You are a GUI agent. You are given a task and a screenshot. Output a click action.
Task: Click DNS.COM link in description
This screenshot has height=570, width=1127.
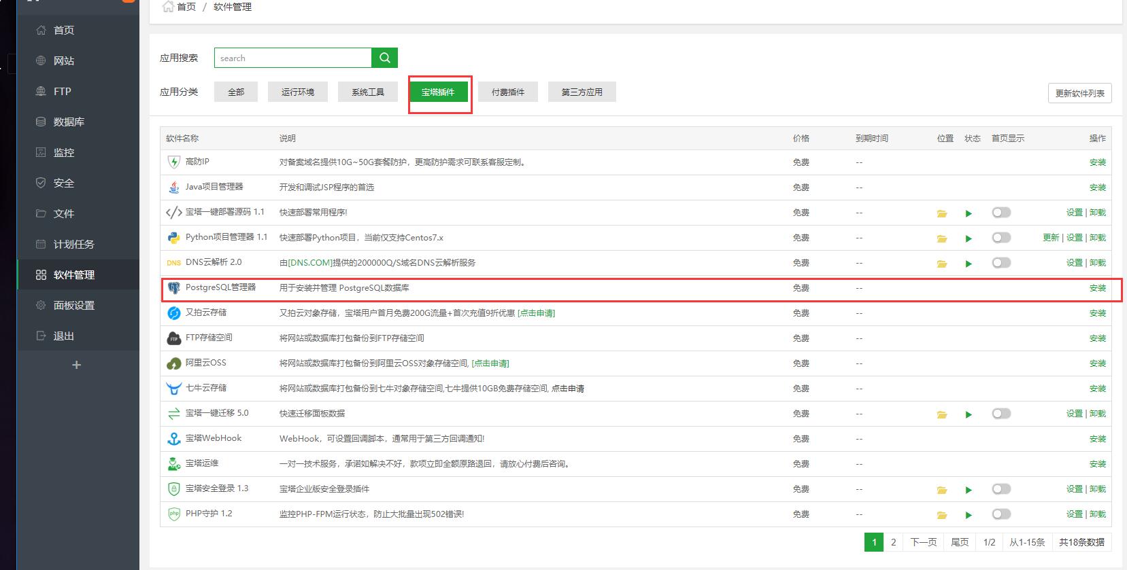[310, 263]
